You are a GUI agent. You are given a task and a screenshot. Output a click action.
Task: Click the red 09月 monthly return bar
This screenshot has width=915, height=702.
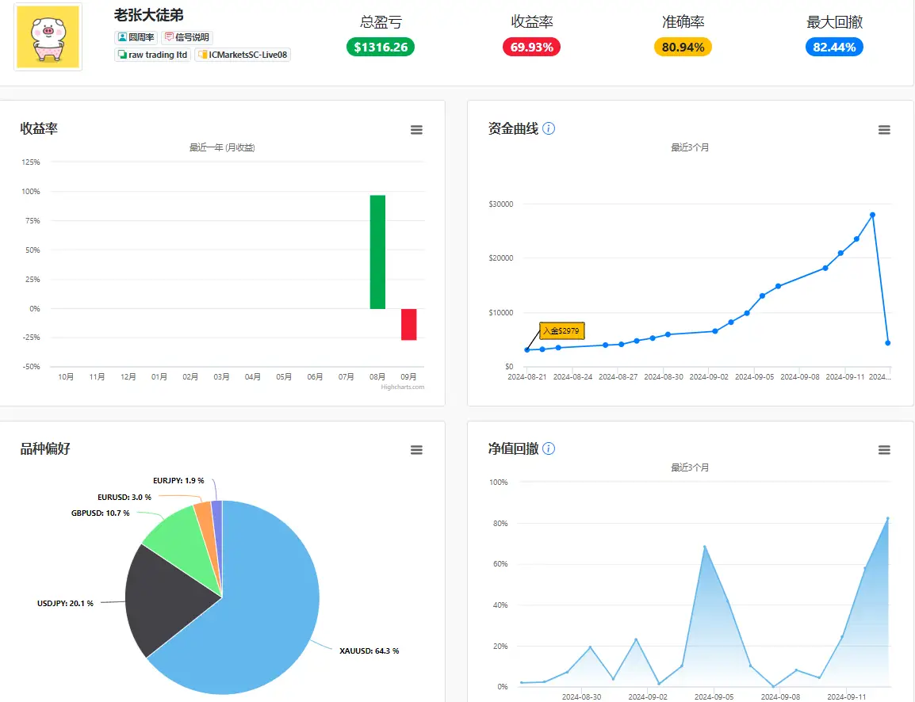408,324
